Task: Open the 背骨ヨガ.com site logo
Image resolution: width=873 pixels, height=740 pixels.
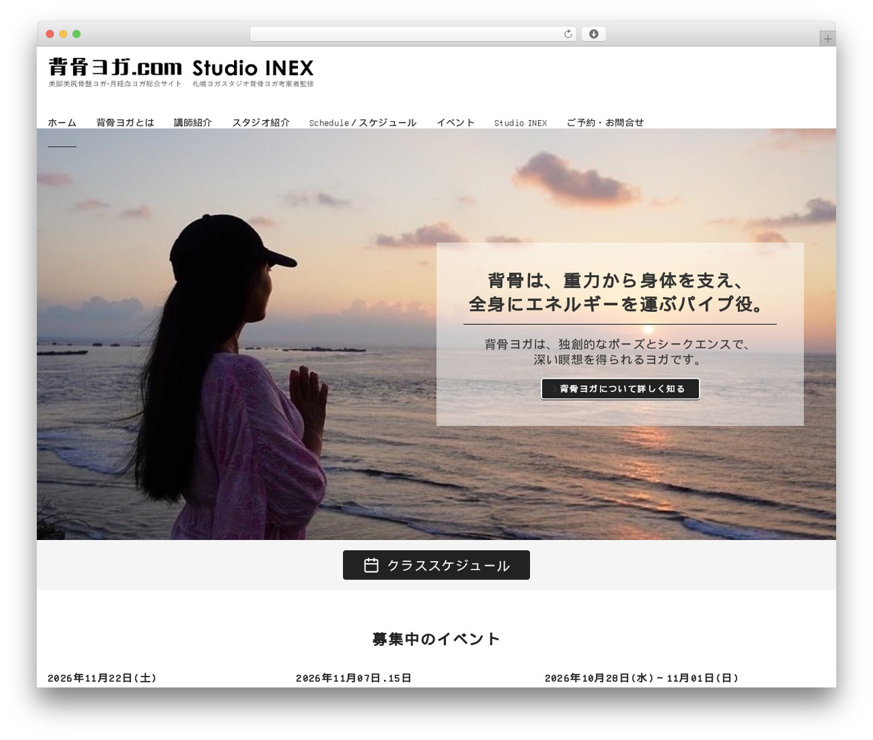Action: point(115,67)
